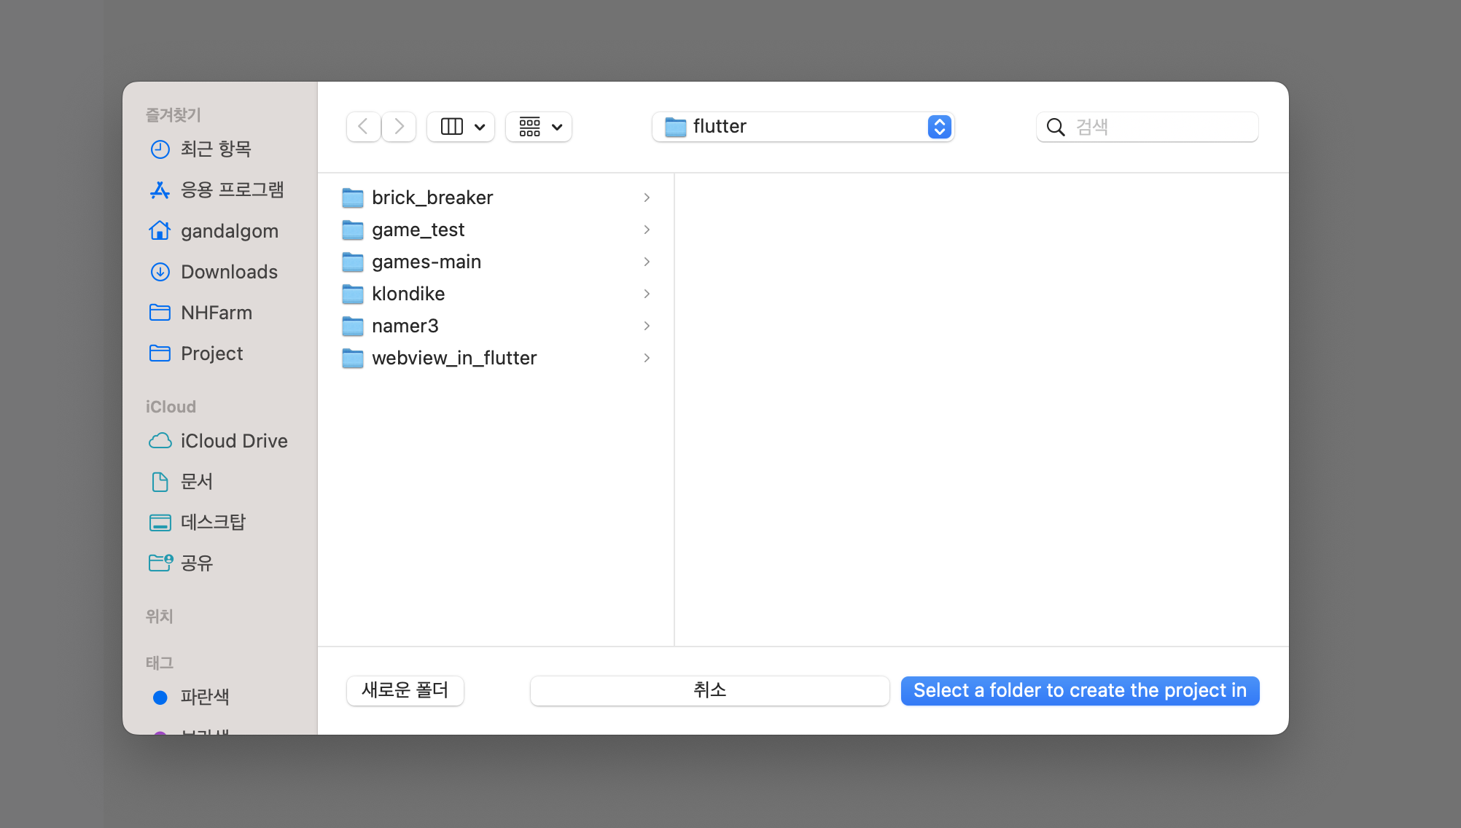Click the New Folder (새로운 폴더) button

coord(405,690)
